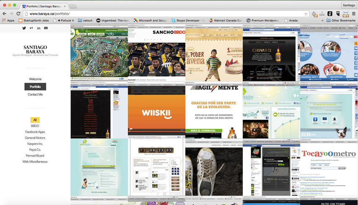Filter portfolio by Naspers Inc.

coord(35,143)
